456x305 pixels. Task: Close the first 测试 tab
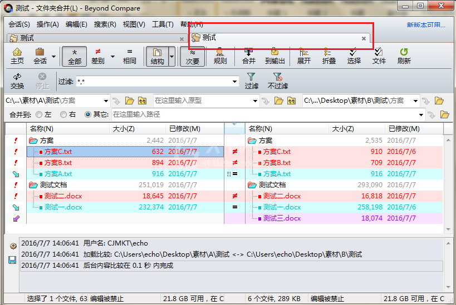[x=182, y=39]
